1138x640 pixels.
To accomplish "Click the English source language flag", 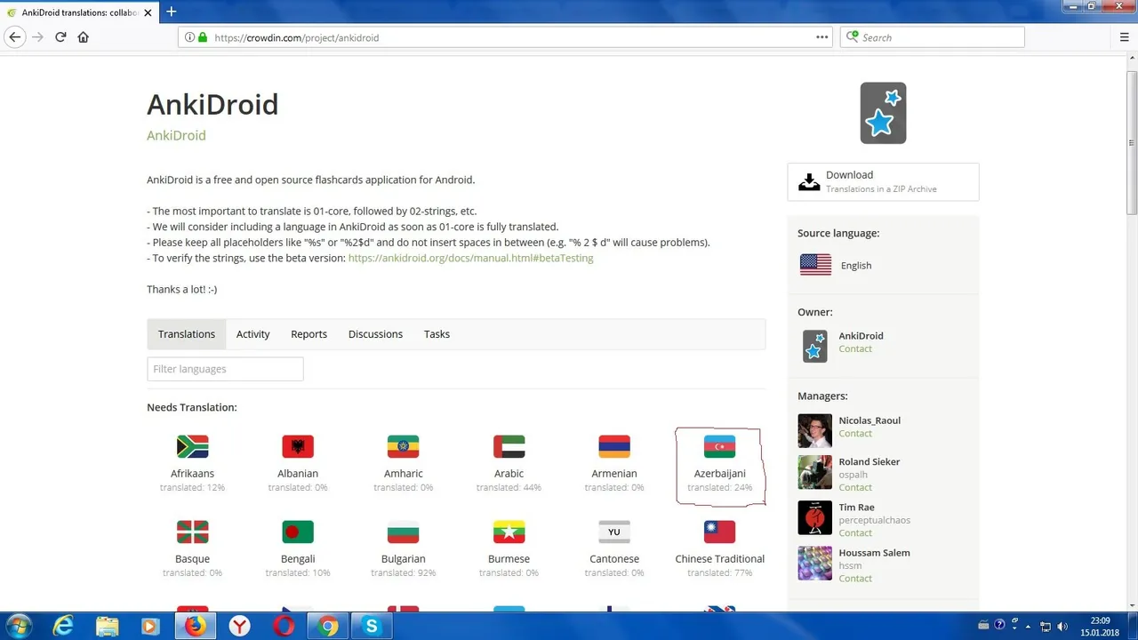I will click(815, 265).
